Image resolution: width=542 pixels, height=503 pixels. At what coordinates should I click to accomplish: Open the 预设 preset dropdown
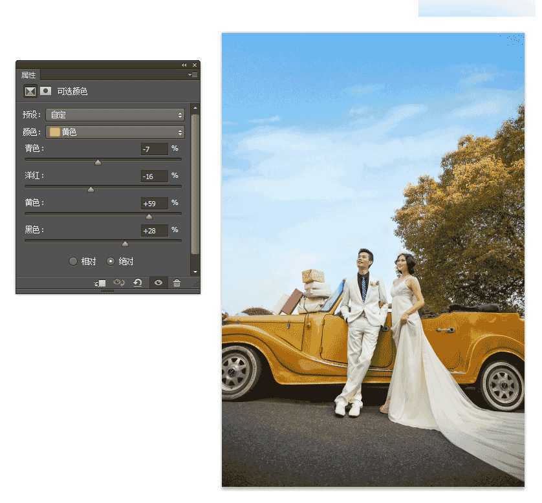click(115, 114)
